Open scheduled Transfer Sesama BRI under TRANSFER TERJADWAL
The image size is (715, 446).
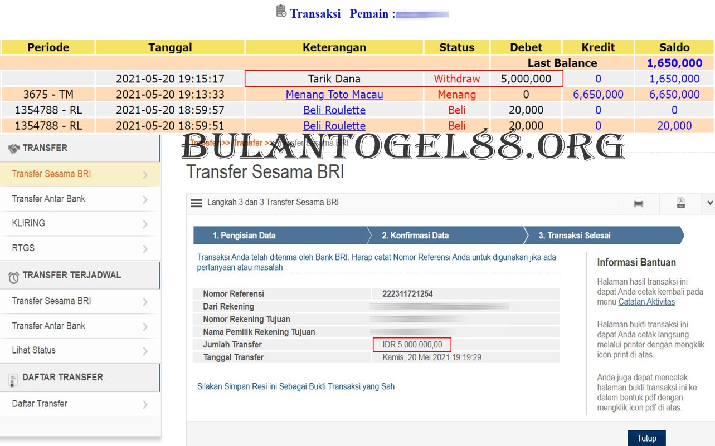point(80,301)
